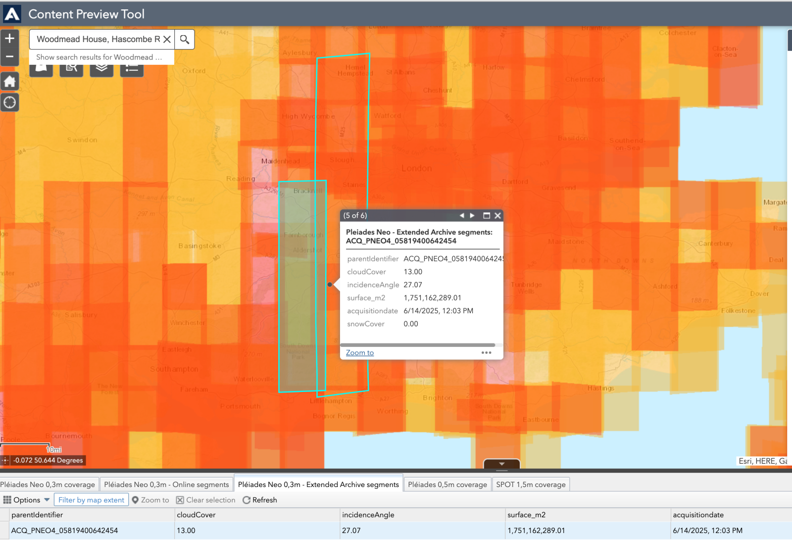Open popup more actions menu
This screenshot has width=792, height=540.
pos(486,352)
